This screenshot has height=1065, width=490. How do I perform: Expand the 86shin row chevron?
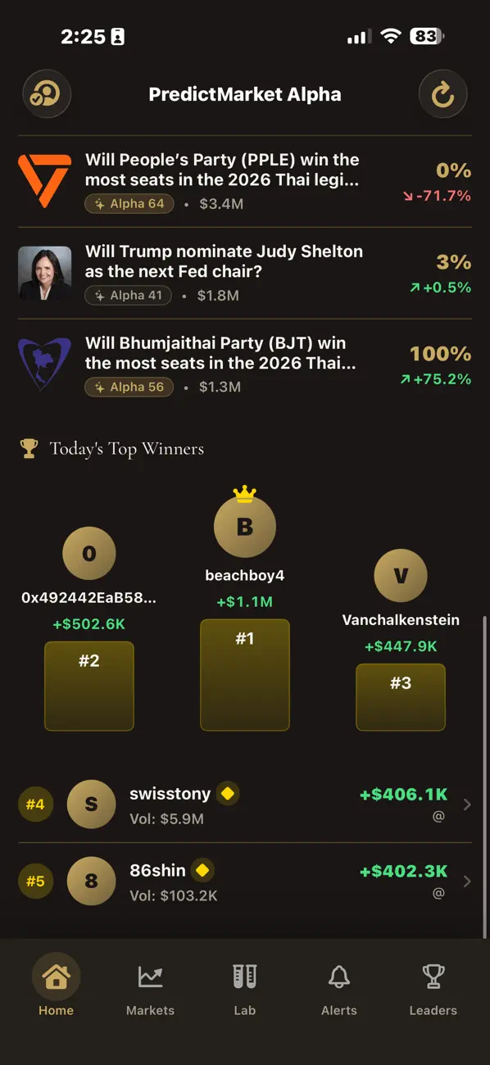coord(467,881)
